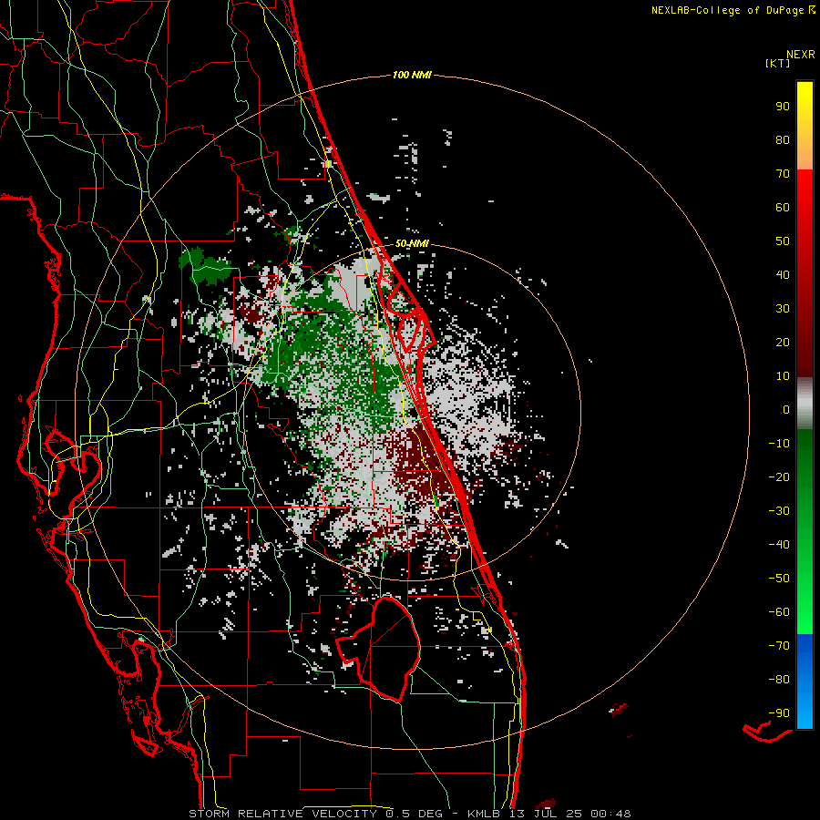Click the 50 value on velocity scale
820x820 pixels.
783,241
